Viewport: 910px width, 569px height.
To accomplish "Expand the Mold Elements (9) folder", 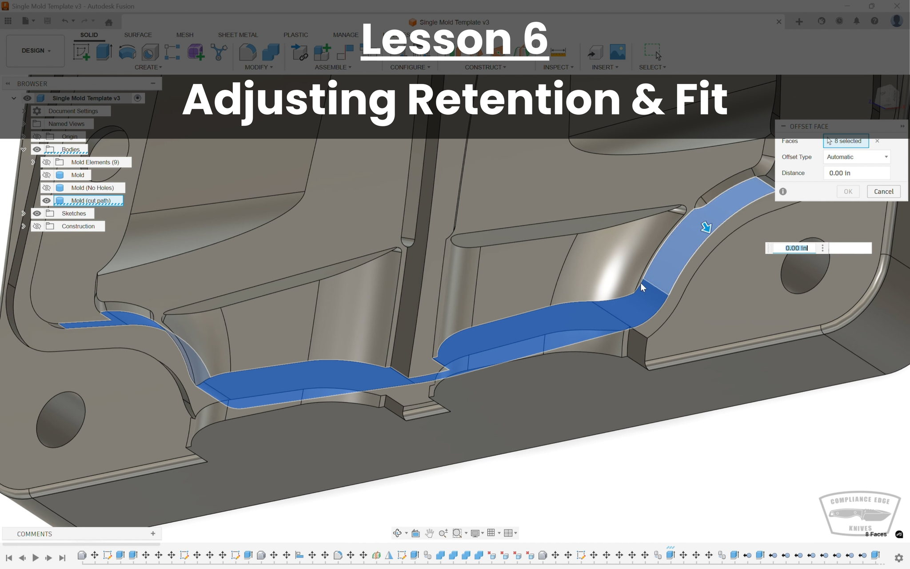I will click(x=33, y=162).
